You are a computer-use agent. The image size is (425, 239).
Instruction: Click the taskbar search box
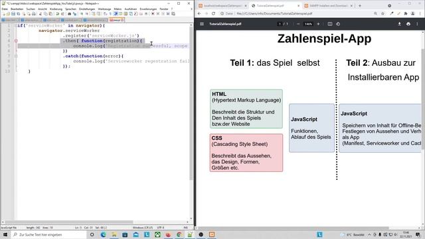(48, 234)
